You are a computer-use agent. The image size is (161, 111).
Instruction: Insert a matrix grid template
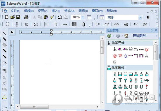[x=74, y=24]
